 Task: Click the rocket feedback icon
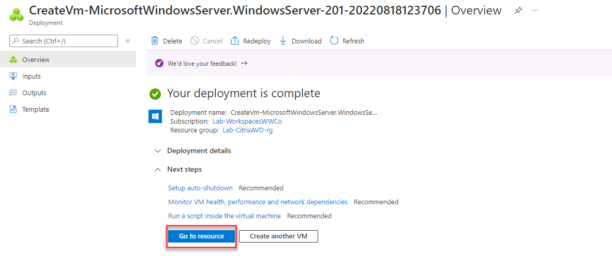click(x=159, y=63)
